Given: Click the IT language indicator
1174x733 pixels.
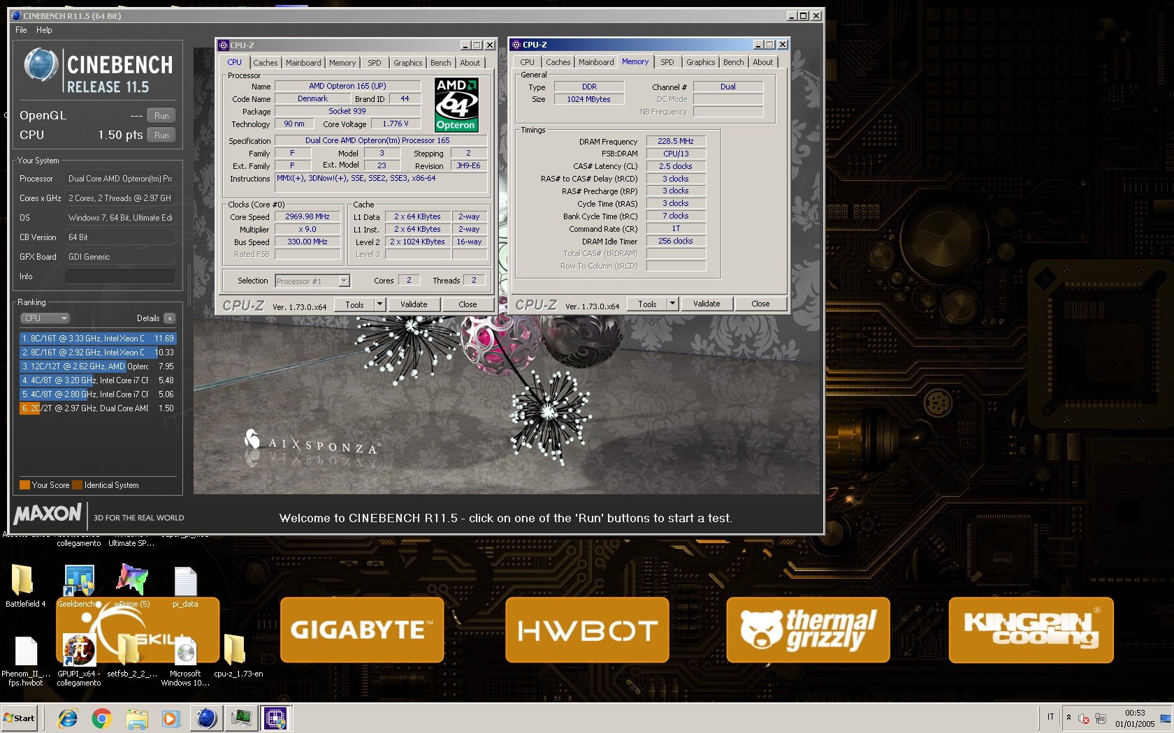Looking at the screenshot, I should point(1050,717).
